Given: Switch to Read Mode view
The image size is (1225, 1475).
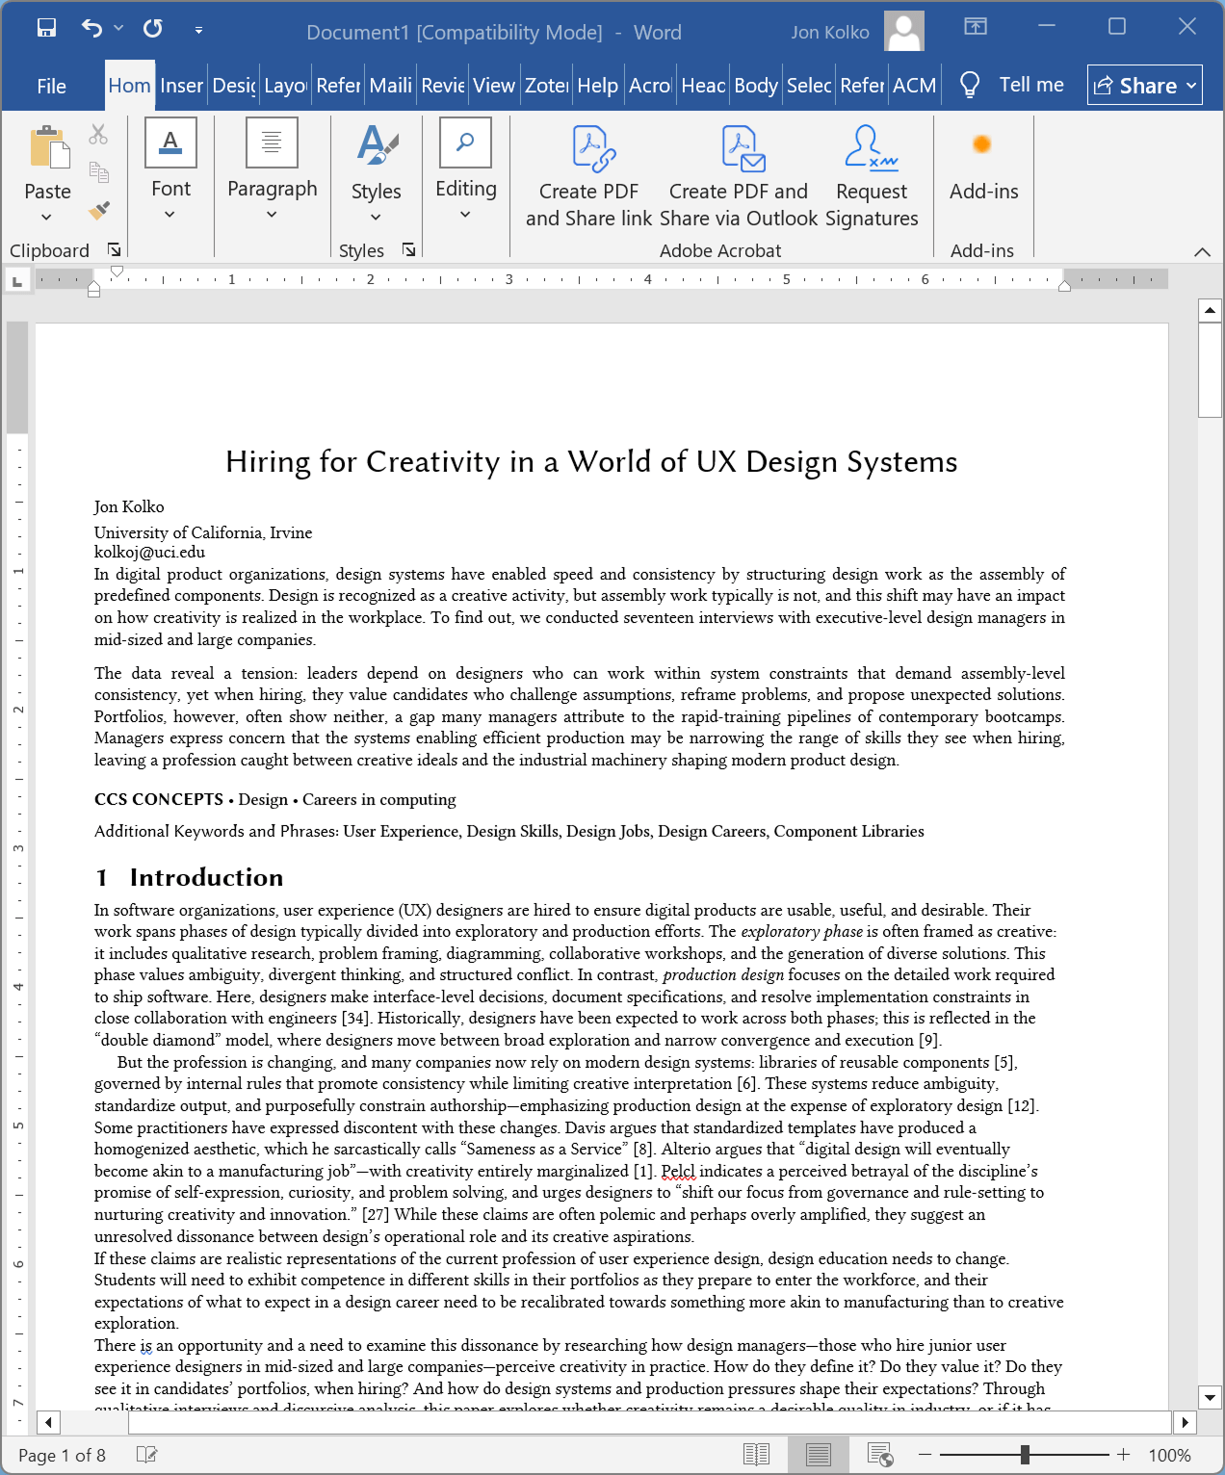Looking at the screenshot, I should click(756, 1455).
